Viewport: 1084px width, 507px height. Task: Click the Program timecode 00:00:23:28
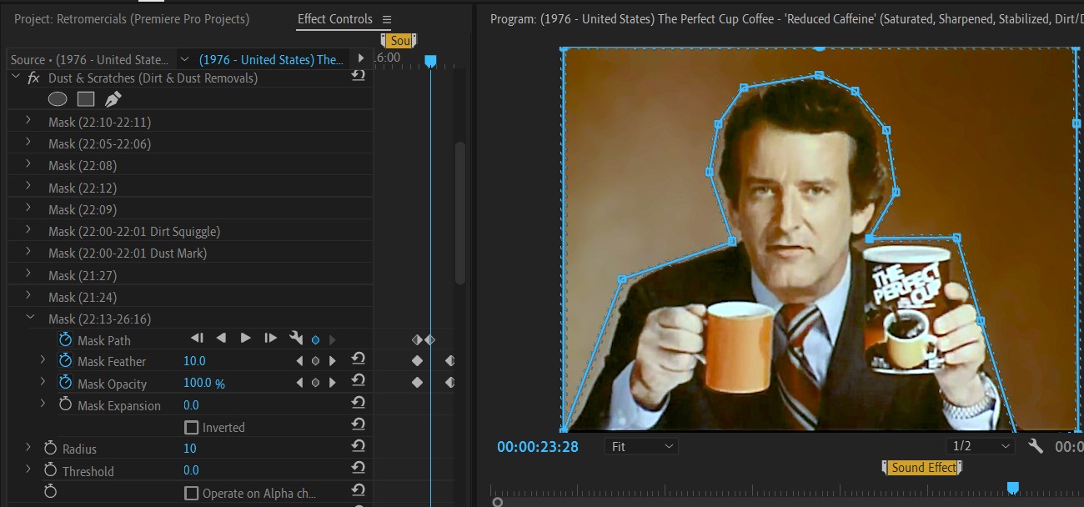point(538,446)
